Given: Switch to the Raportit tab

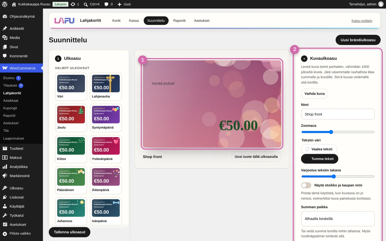Looking at the screenshot, I should [179, 21].
